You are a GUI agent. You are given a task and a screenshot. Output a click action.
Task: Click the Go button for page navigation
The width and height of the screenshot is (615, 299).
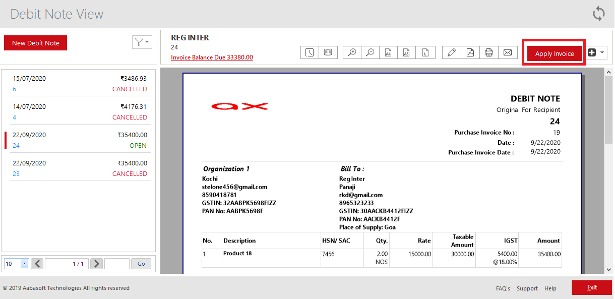[141, 263]
